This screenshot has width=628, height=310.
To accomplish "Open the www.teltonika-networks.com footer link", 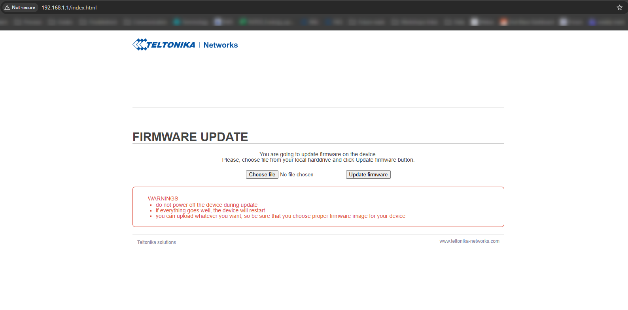I will click(x=469, y=241).
